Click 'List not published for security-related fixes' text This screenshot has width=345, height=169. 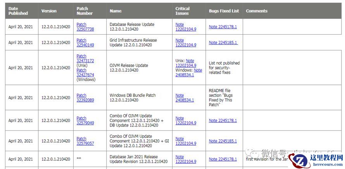coord(224,68)
